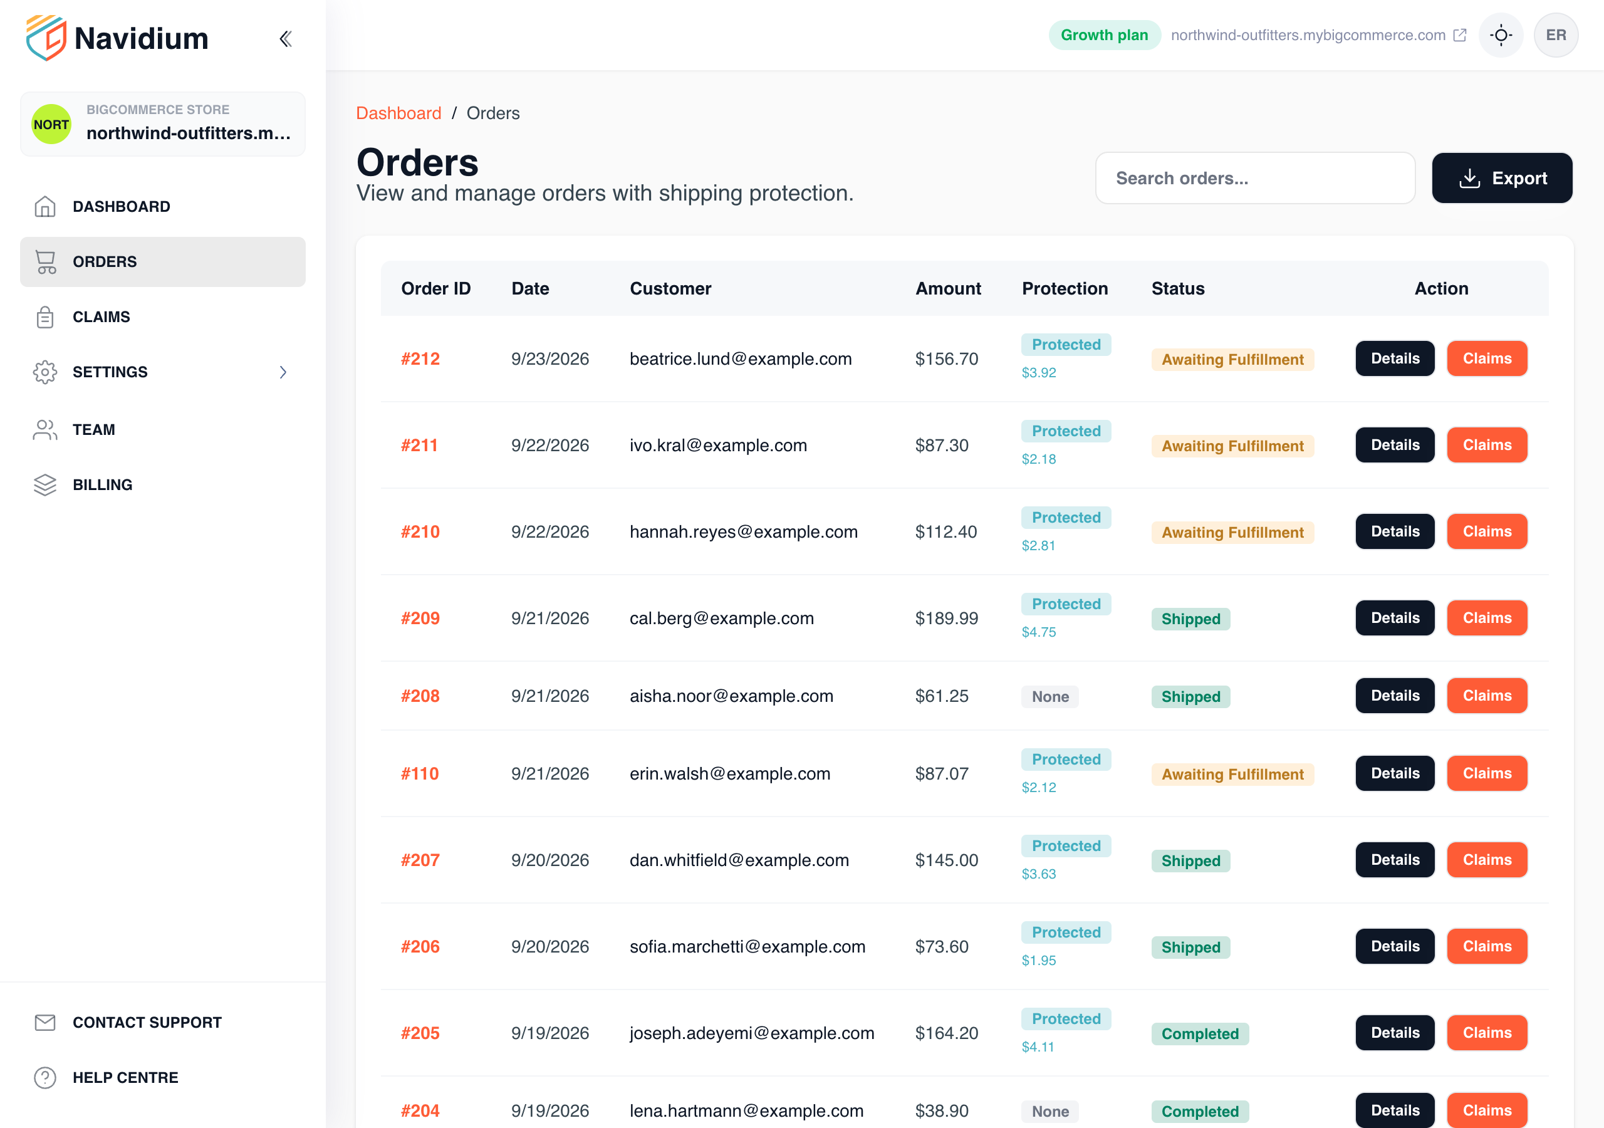Focus the Search orders input field
This screenshot has width=1604, height=1128.
[1256, 178]
